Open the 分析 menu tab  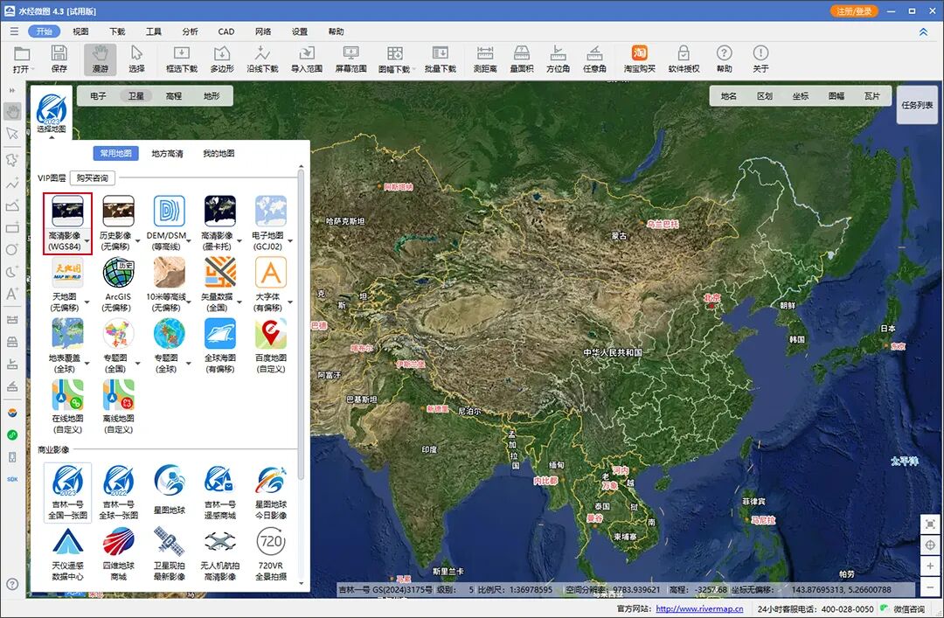(x=190, y=31)
